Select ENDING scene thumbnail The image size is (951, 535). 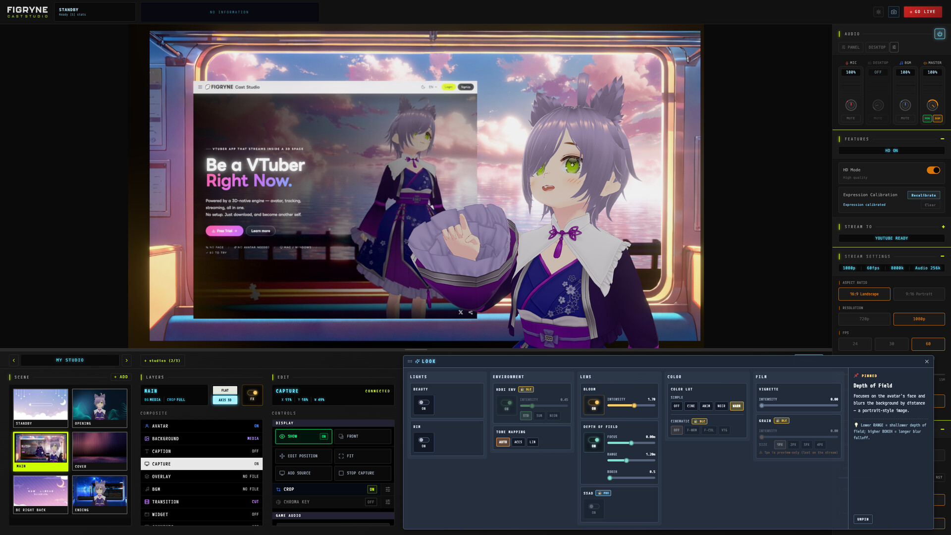(100, 494)
